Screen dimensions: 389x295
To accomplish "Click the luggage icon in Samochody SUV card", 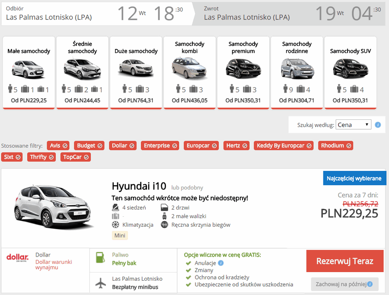I will point(354,89).
